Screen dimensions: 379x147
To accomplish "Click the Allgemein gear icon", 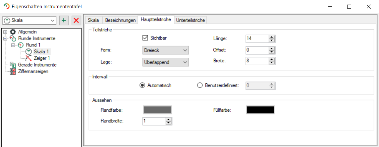I will point(13,32).
